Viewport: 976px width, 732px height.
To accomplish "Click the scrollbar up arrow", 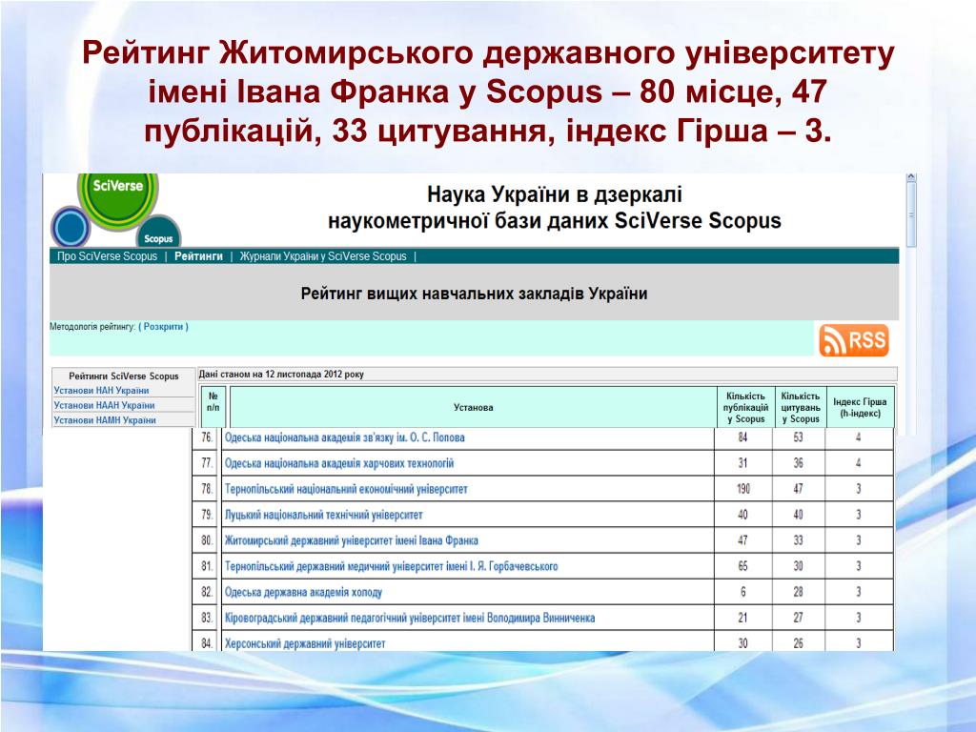I will [x=911, y=177].
